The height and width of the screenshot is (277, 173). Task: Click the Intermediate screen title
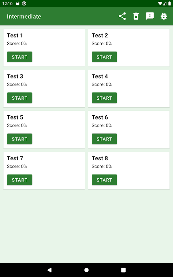coord(24,16)
